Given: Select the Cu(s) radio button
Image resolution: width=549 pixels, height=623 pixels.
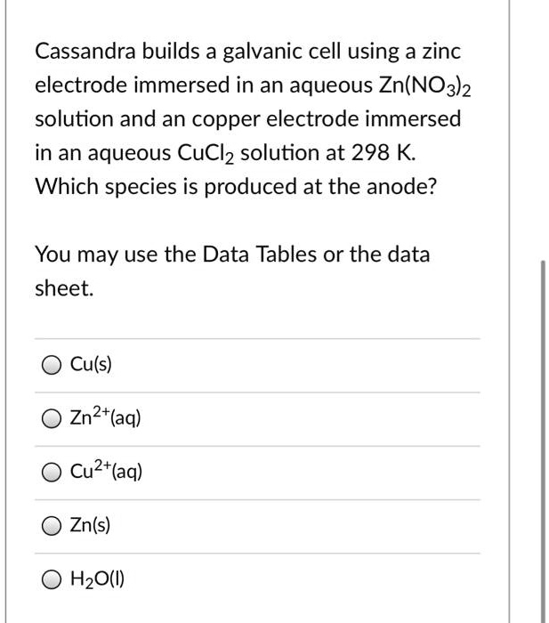Looking at the screenshot, I should 51,365.
